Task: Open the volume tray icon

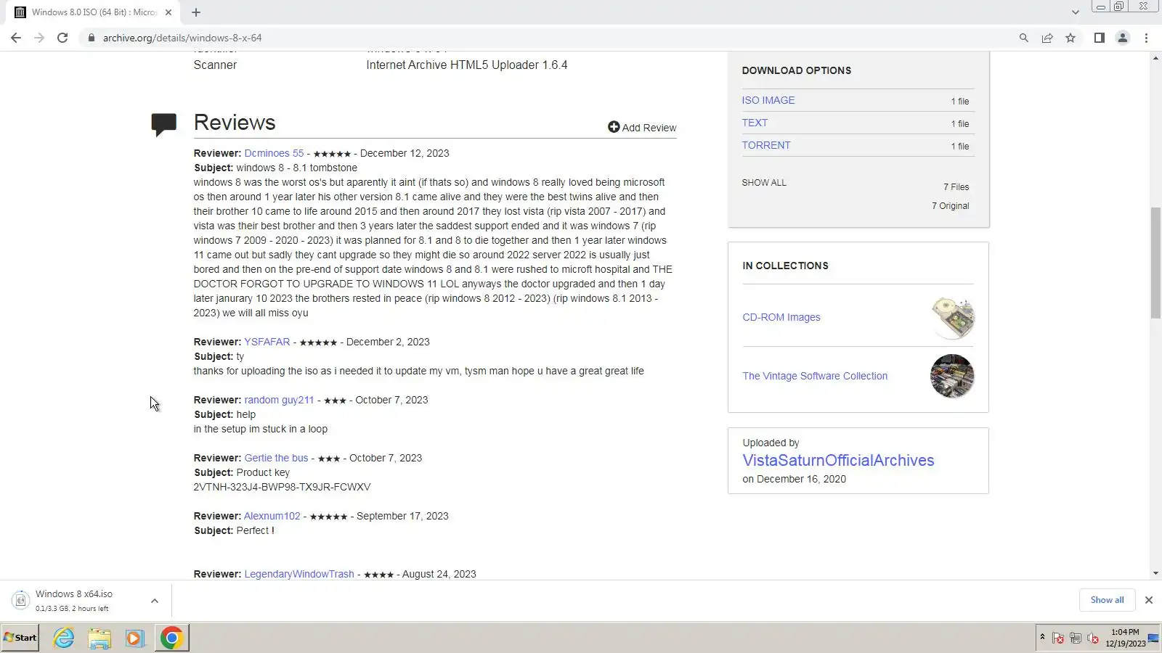Action: coord(1093,638)
